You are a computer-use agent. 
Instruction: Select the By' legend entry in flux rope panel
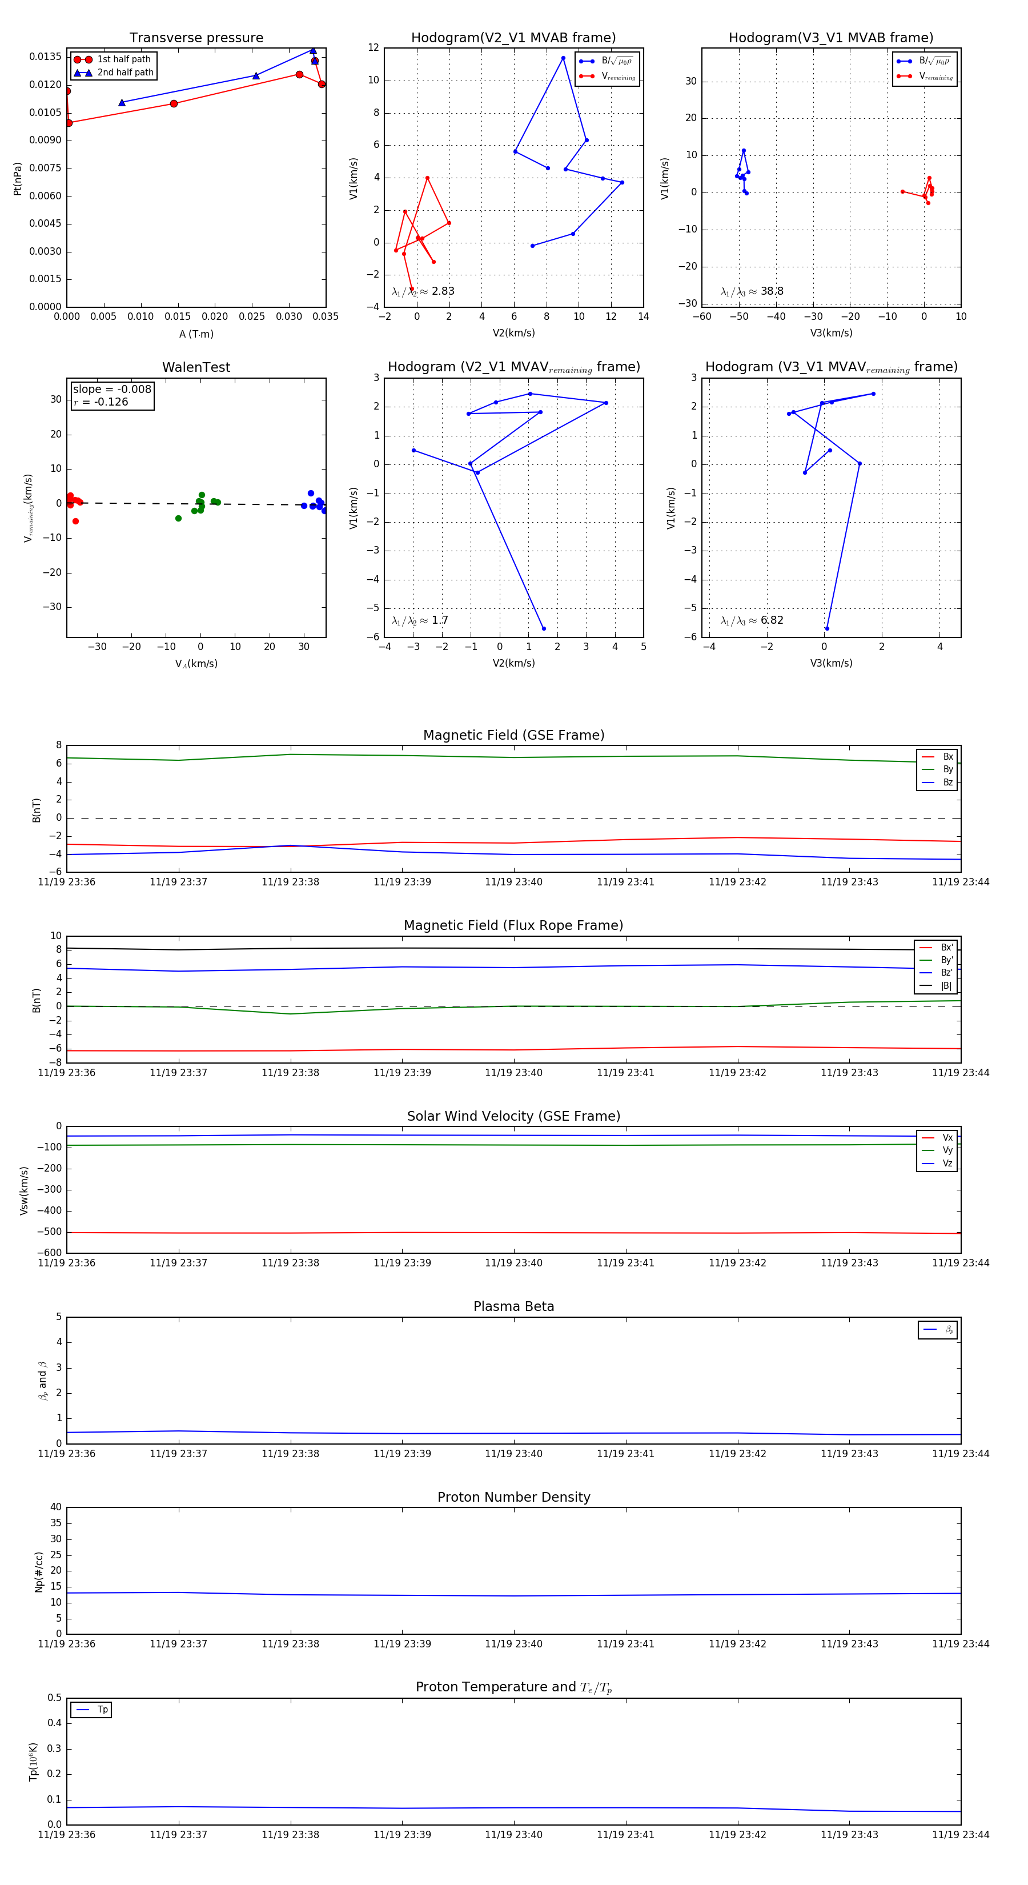[936, 960]
